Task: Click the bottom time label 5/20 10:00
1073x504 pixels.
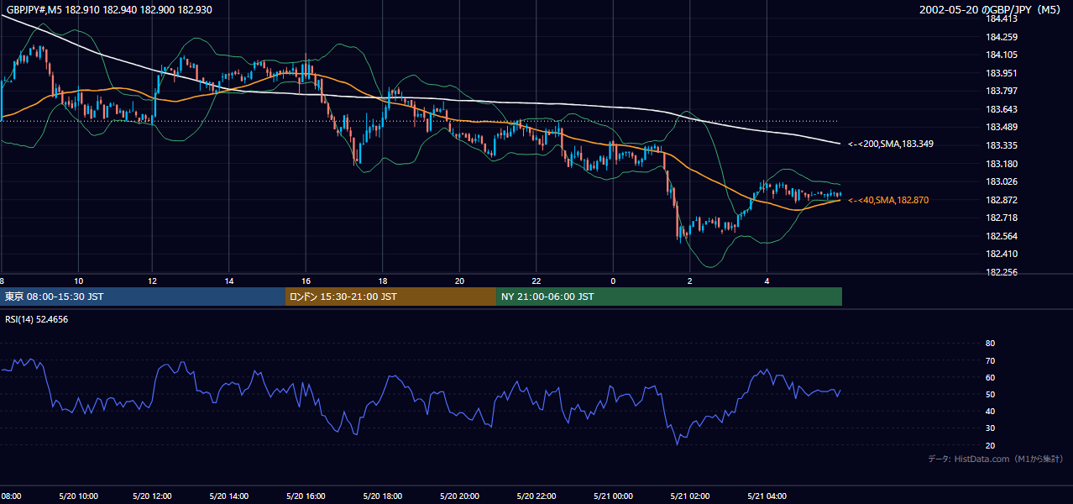Action: [x=78, y=496]
